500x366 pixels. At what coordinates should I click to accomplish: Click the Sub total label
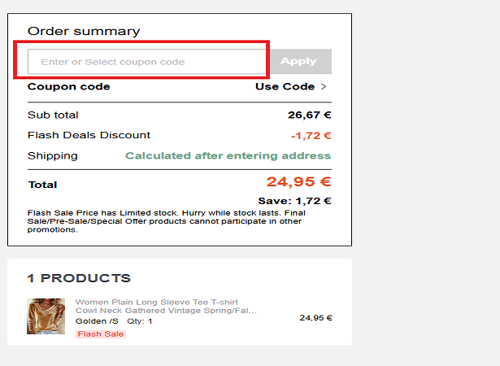tap(53, 115)
